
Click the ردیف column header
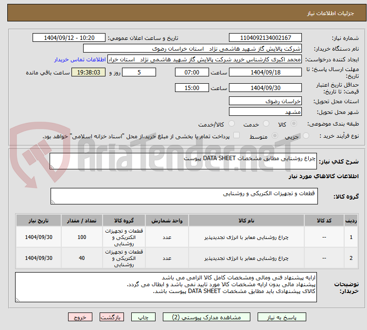coord(351,220)
